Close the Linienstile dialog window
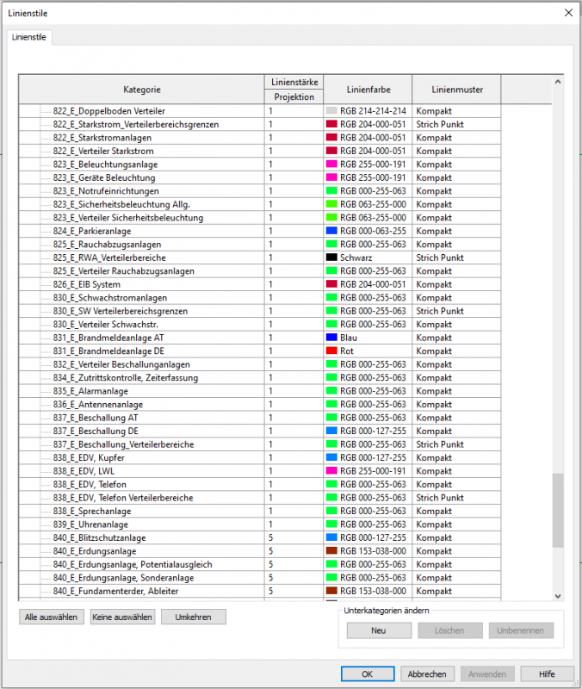 pyautogui.click(x=567, y=12)
